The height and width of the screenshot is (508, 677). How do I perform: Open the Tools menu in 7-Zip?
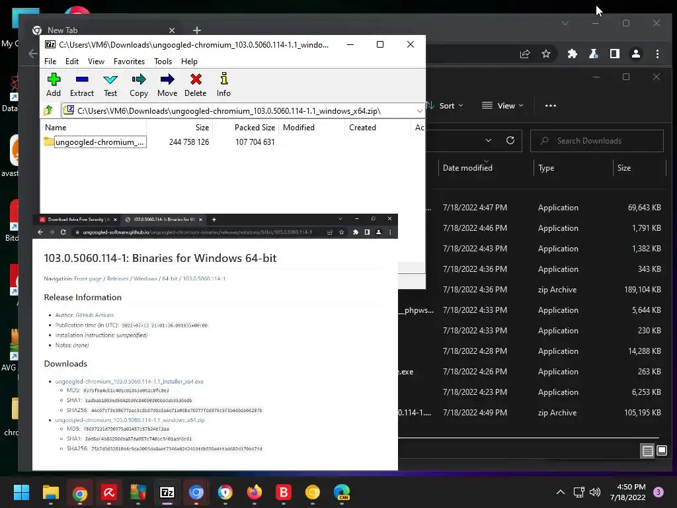(x=163, y=62)
